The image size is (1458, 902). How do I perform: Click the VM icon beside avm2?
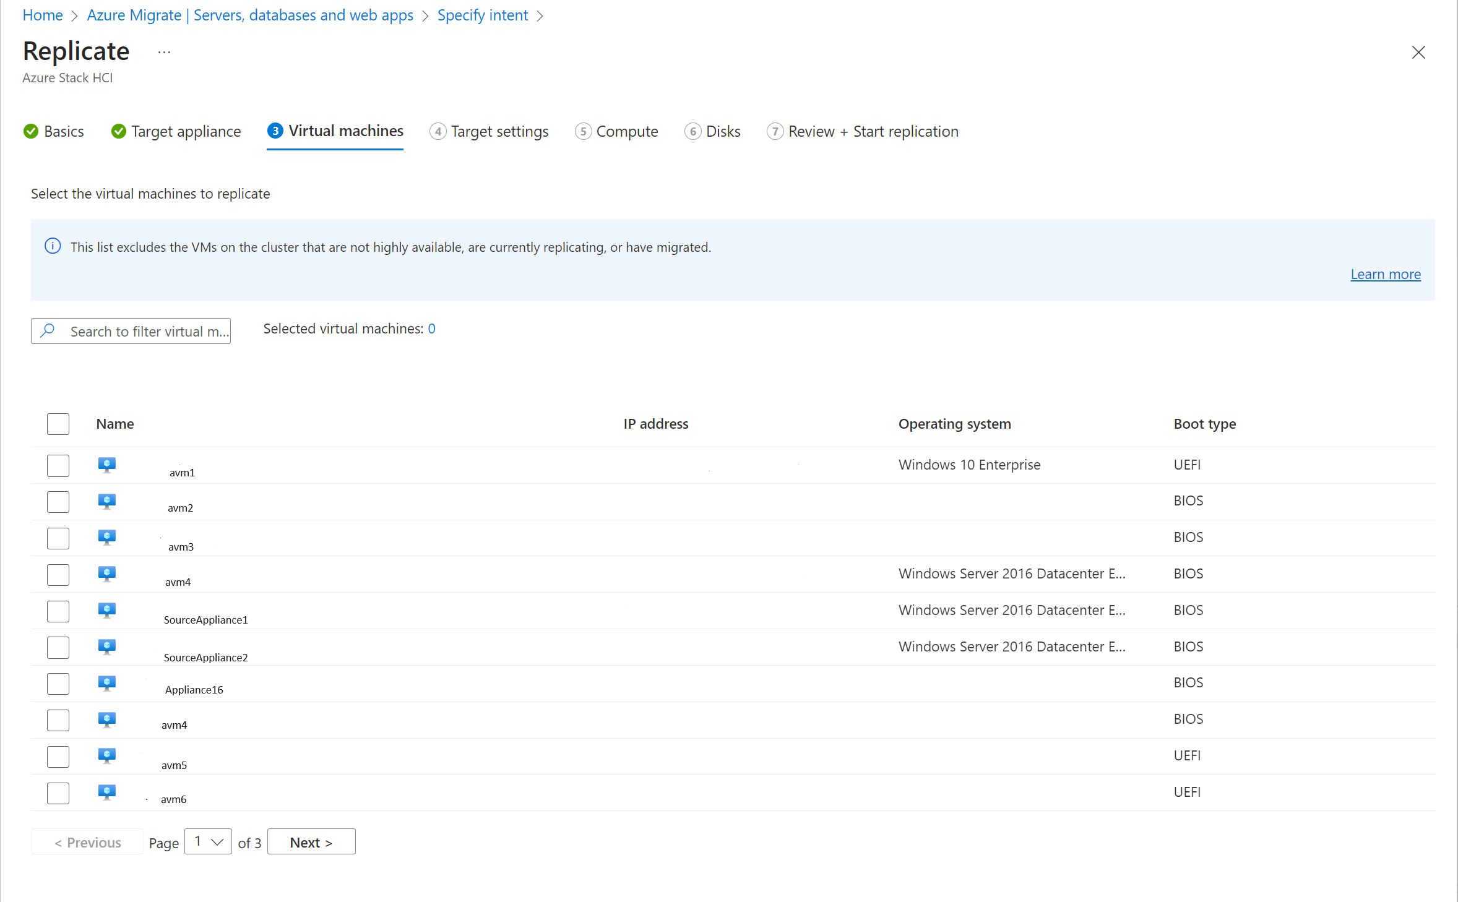(x=107, y=501)
